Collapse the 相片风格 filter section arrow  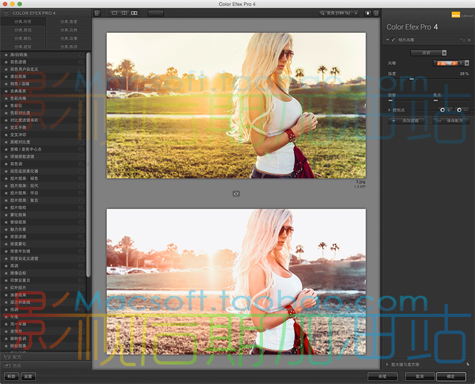pos(387,40)
